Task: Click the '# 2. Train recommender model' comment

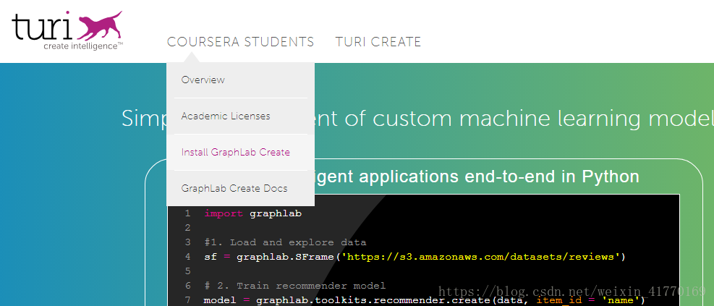Action: click(x=294, y=286)
